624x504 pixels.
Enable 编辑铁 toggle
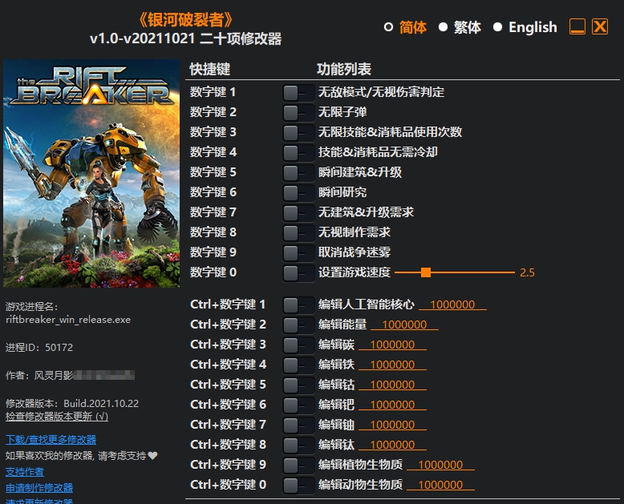point(298,365)
